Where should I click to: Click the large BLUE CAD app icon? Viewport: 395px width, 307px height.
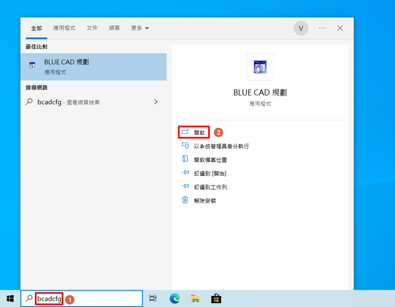pos(260,67)
